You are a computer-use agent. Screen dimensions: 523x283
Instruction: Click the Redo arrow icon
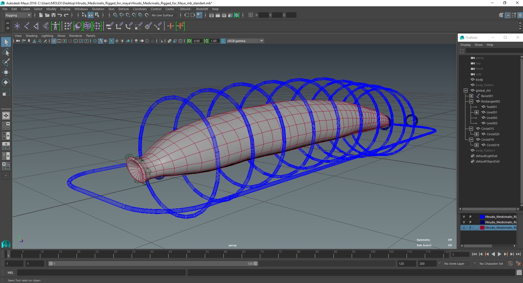[x=66, y=15]
